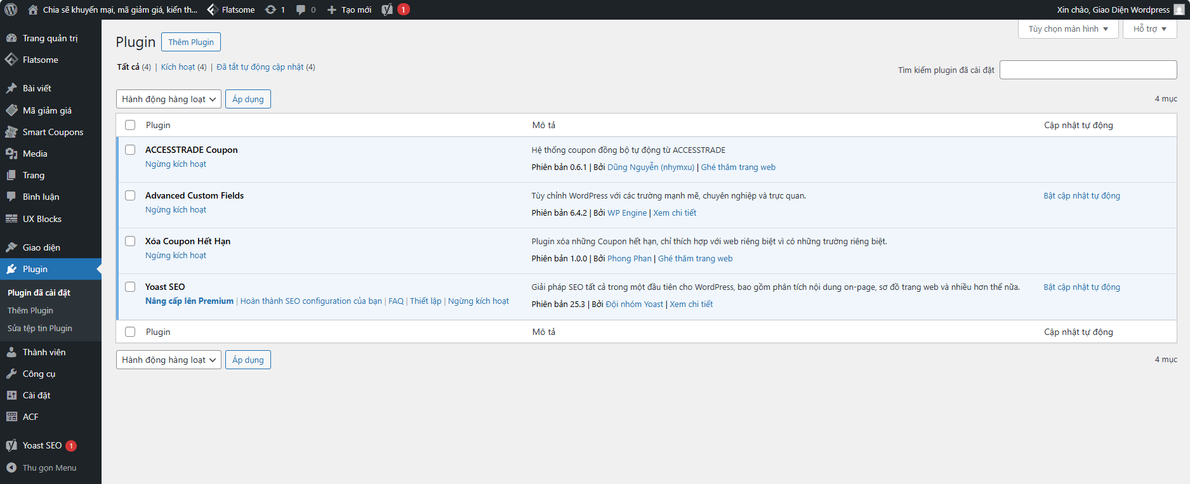
Task: Click the user avatar at top right
Action: pos(1179,10)
